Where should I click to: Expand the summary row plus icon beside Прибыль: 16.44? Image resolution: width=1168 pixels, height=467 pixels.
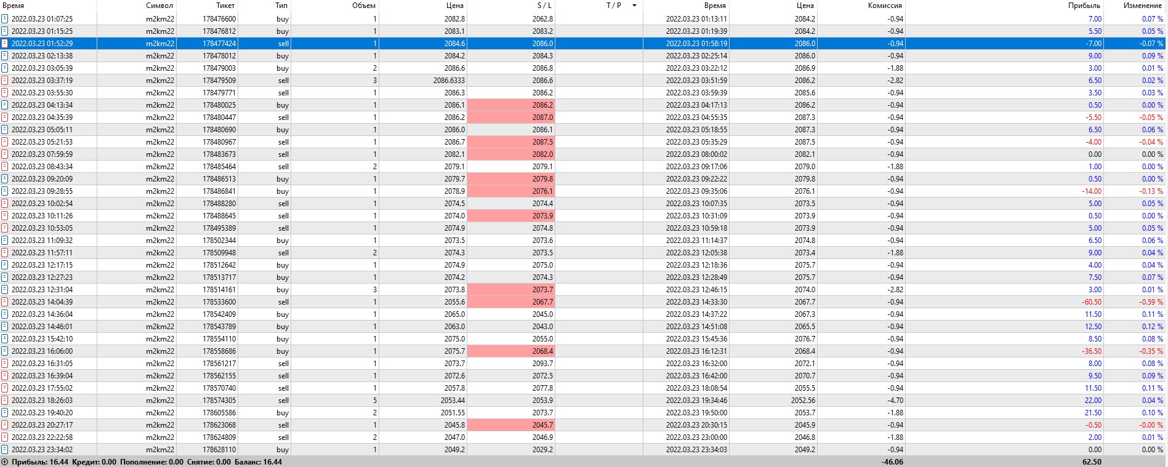pos(5,462)
